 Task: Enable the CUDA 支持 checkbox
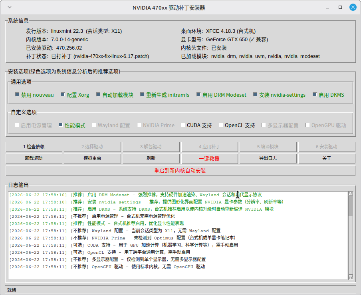click(x=183, y=125)
